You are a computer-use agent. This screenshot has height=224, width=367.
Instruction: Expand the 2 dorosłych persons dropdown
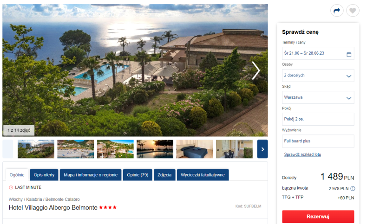point(318,76)
